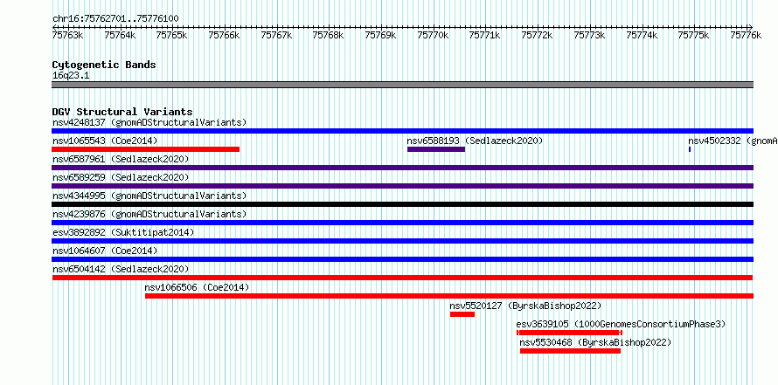Select the 16q23.1 band label

coord(71,76)
